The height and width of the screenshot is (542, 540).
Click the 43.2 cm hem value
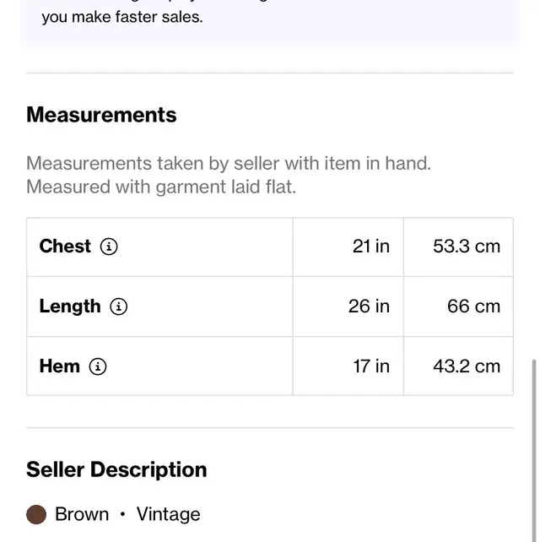click(467, 366)
